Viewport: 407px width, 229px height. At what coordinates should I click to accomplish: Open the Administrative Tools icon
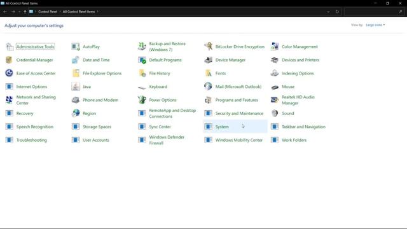10,46
